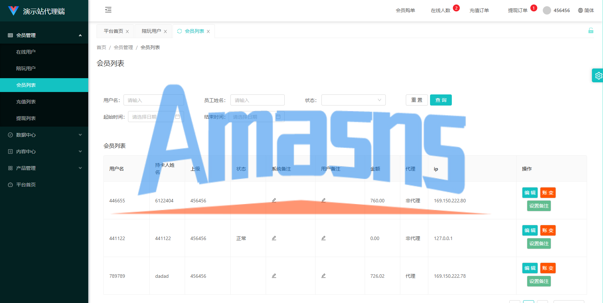
Task: Click the 重置 reset button
Action: click(x=417, y=100)
